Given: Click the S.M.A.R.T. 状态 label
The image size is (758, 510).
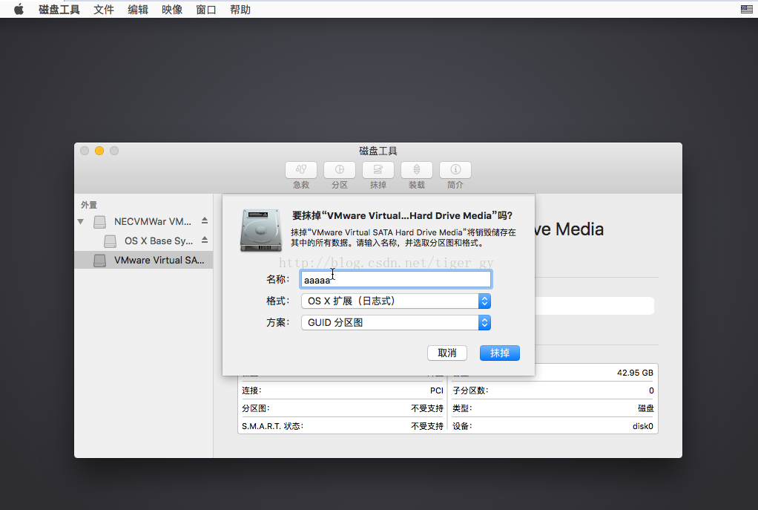Looking at the screenshot, I should point(273,426).
